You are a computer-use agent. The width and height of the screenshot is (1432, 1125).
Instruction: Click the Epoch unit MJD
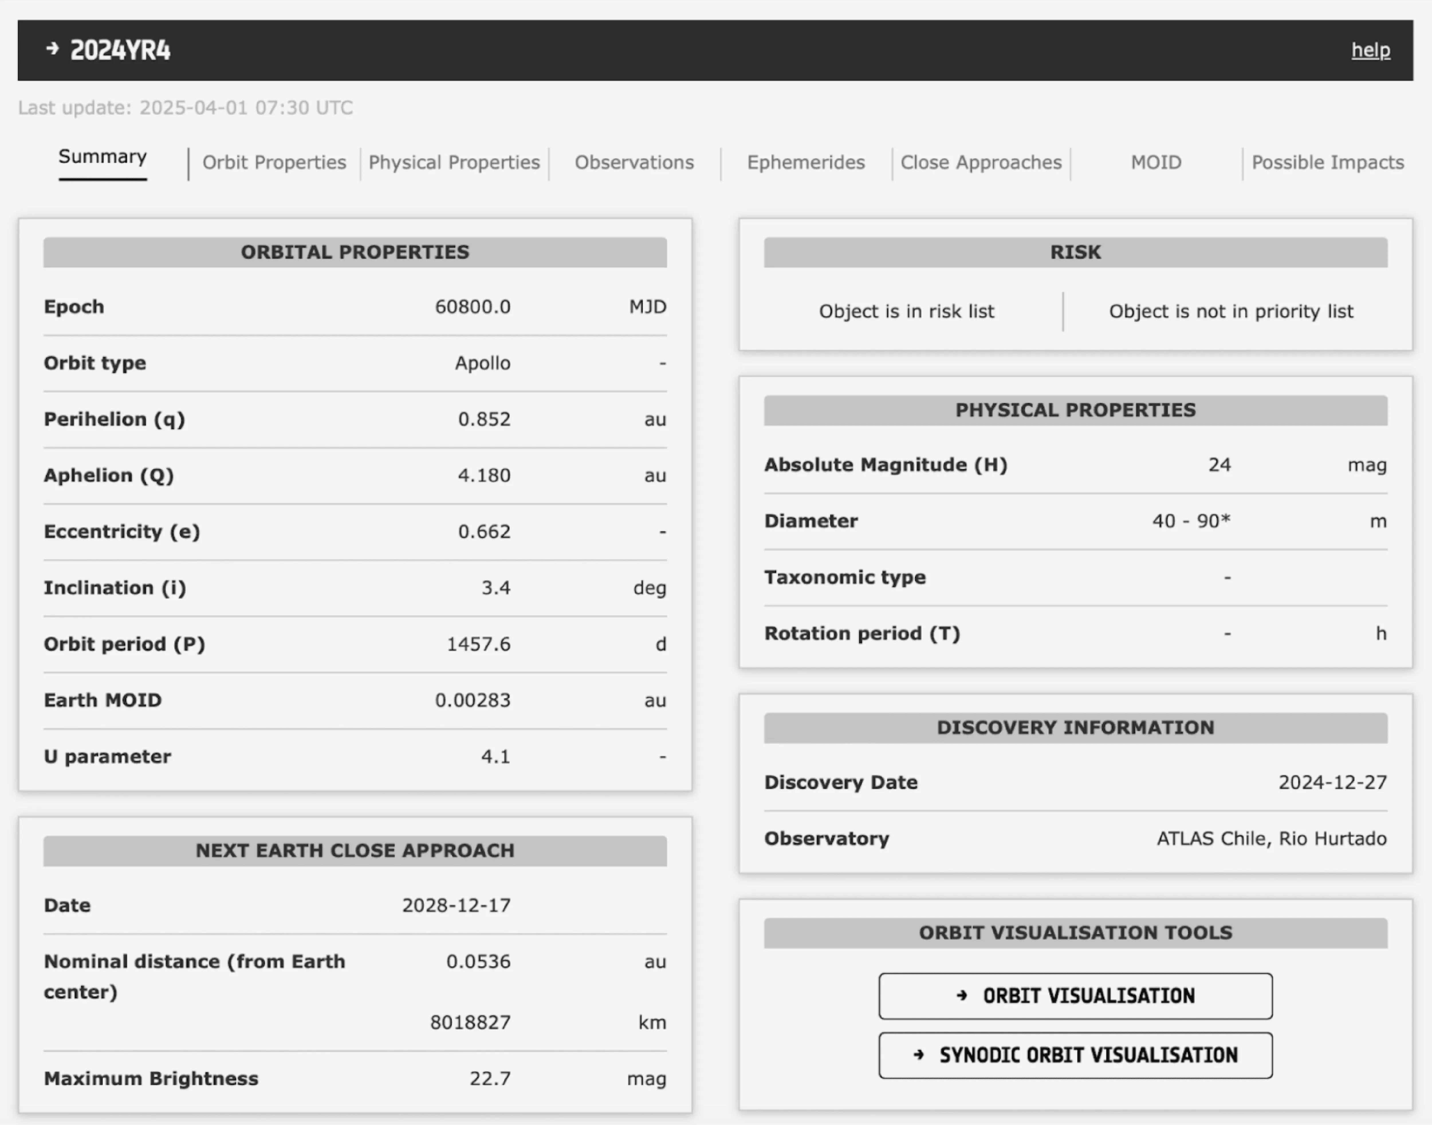point(648,307)
